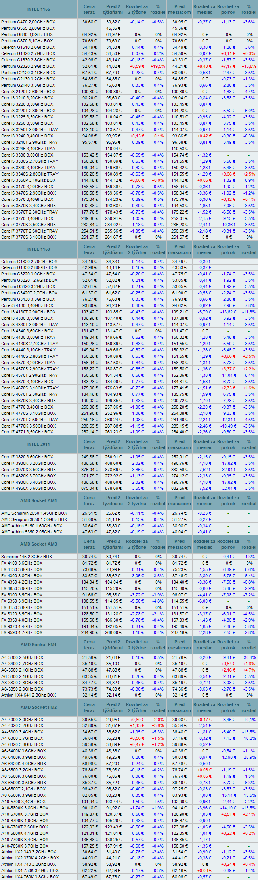258x880 pixels.
Task: Select A10-7850K 3,7GHz BOX name
Action: (x=25, y=846)
